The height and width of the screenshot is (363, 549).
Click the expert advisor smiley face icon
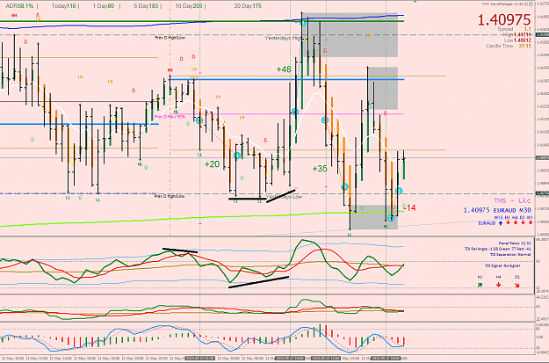(x=531, y=4)
